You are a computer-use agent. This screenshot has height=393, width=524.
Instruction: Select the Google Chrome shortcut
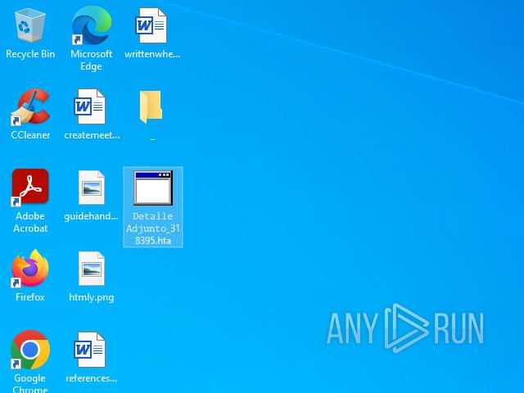tap(30, 350)
